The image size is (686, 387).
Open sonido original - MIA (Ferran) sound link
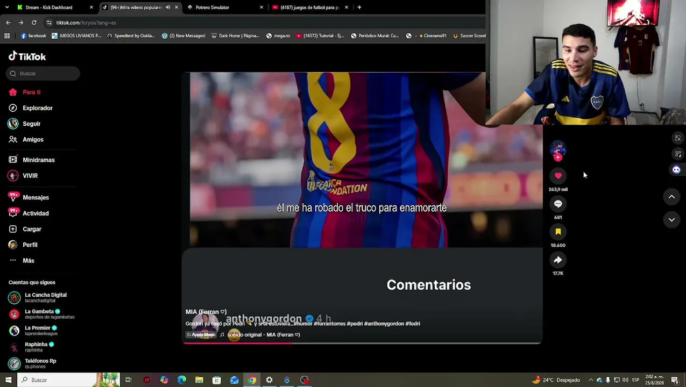pos(263,335)
